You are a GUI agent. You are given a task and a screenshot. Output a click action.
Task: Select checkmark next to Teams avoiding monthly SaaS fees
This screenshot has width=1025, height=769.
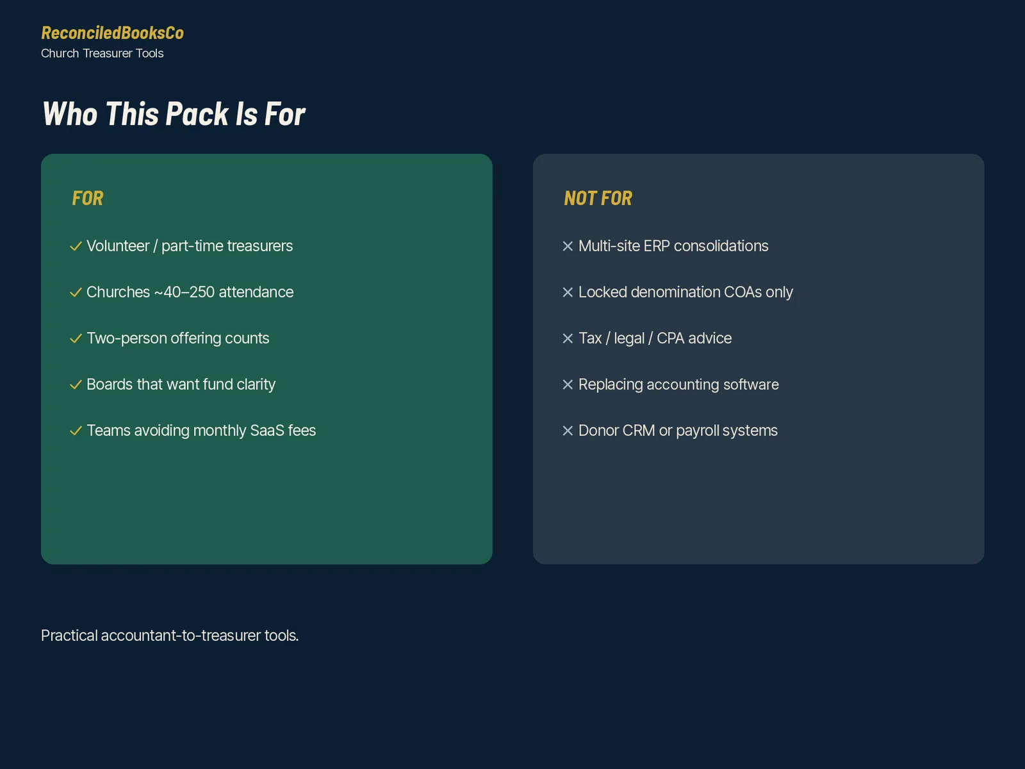76,431
